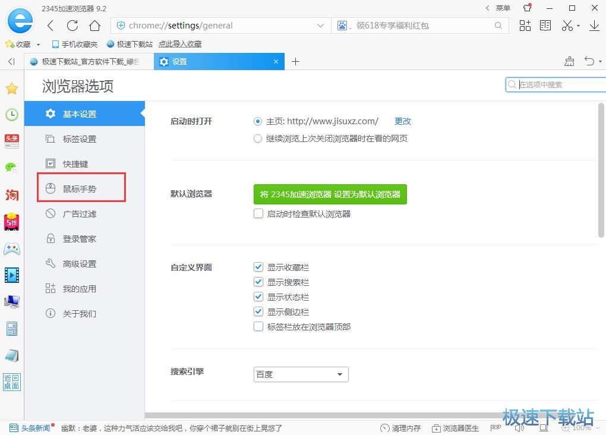Click the search magnifier in search bar
The height and width of the screenshot is (435, 606).
498,26
